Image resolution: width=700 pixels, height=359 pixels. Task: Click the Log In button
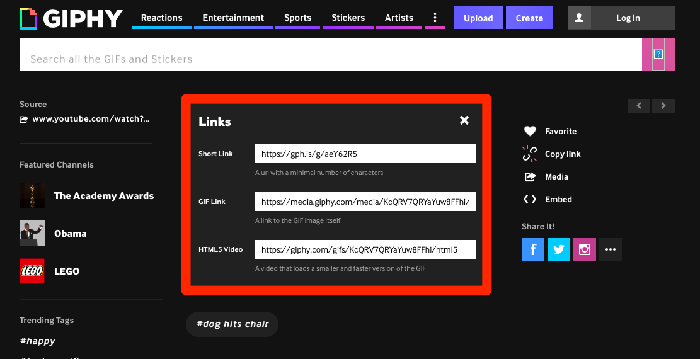628,18
